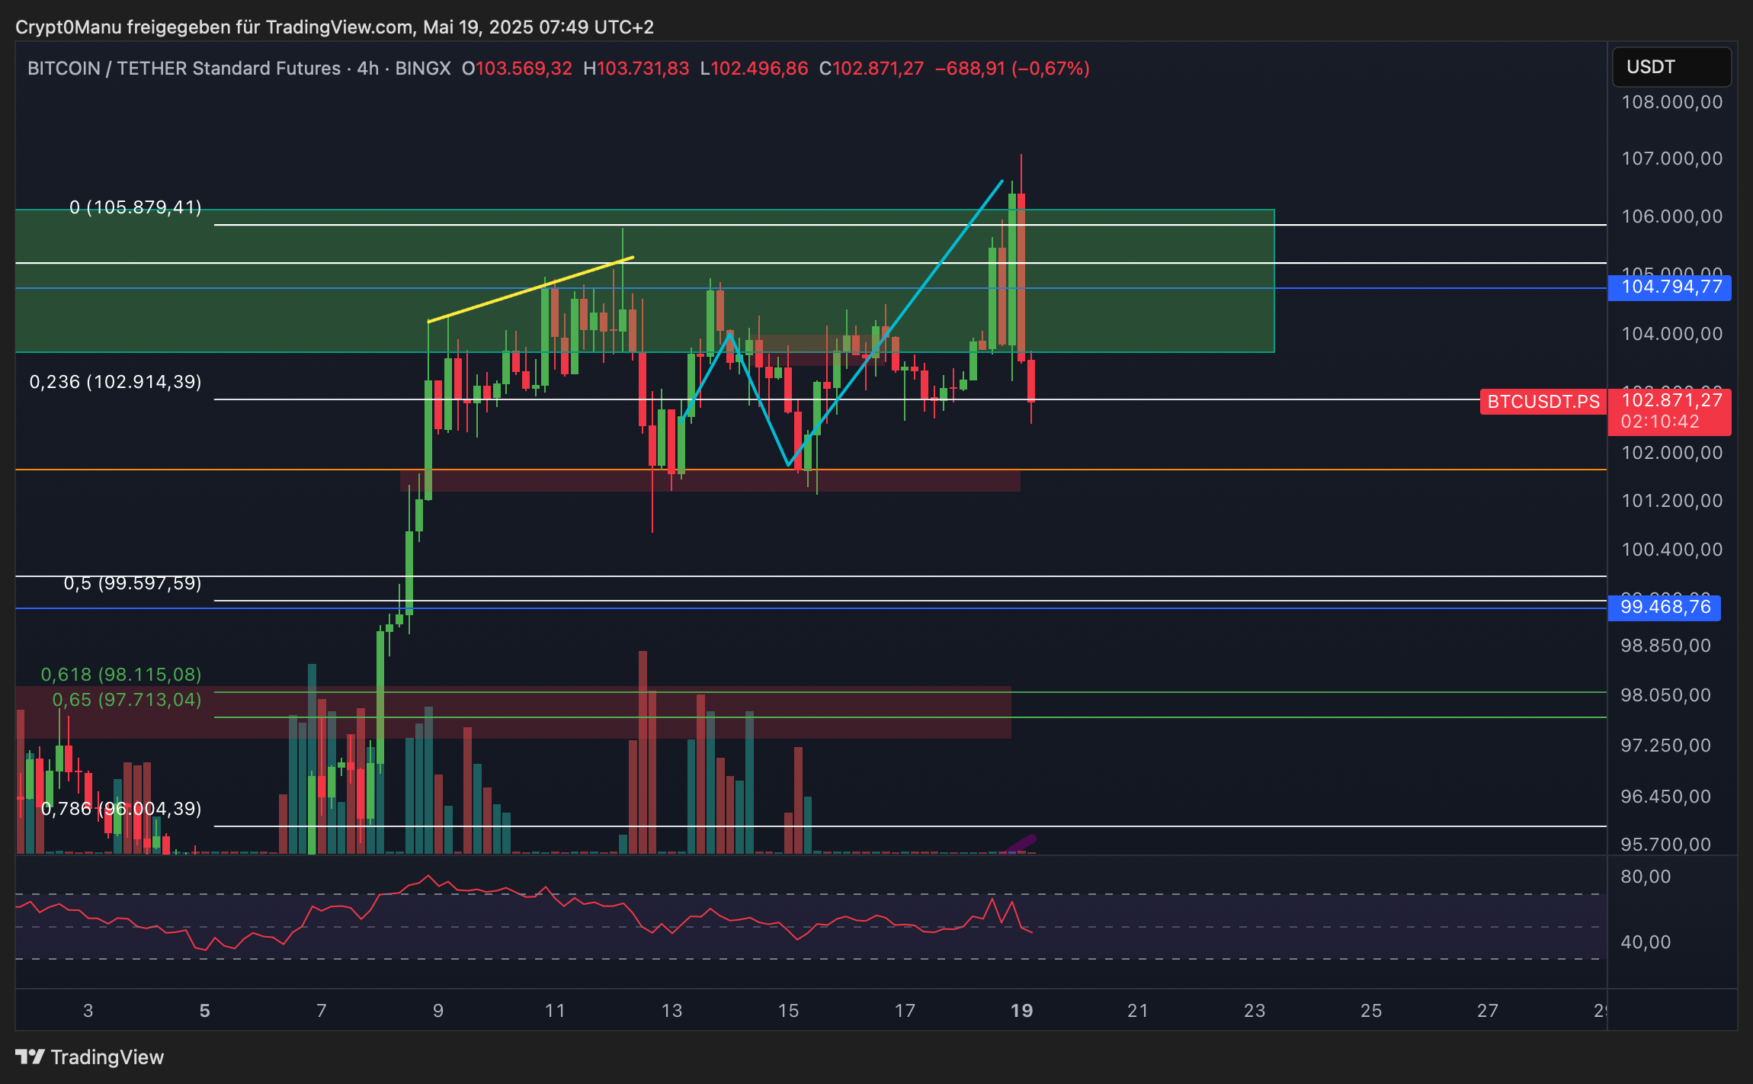Click the 99.468,76 blue price label

coord(1665,608)
